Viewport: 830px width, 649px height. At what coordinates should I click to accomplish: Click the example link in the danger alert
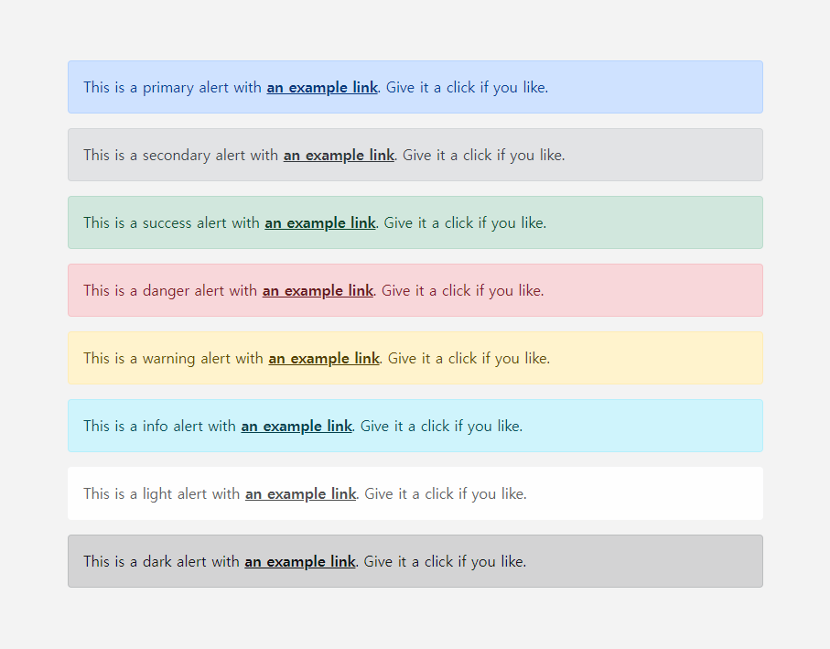click(318, 290)
